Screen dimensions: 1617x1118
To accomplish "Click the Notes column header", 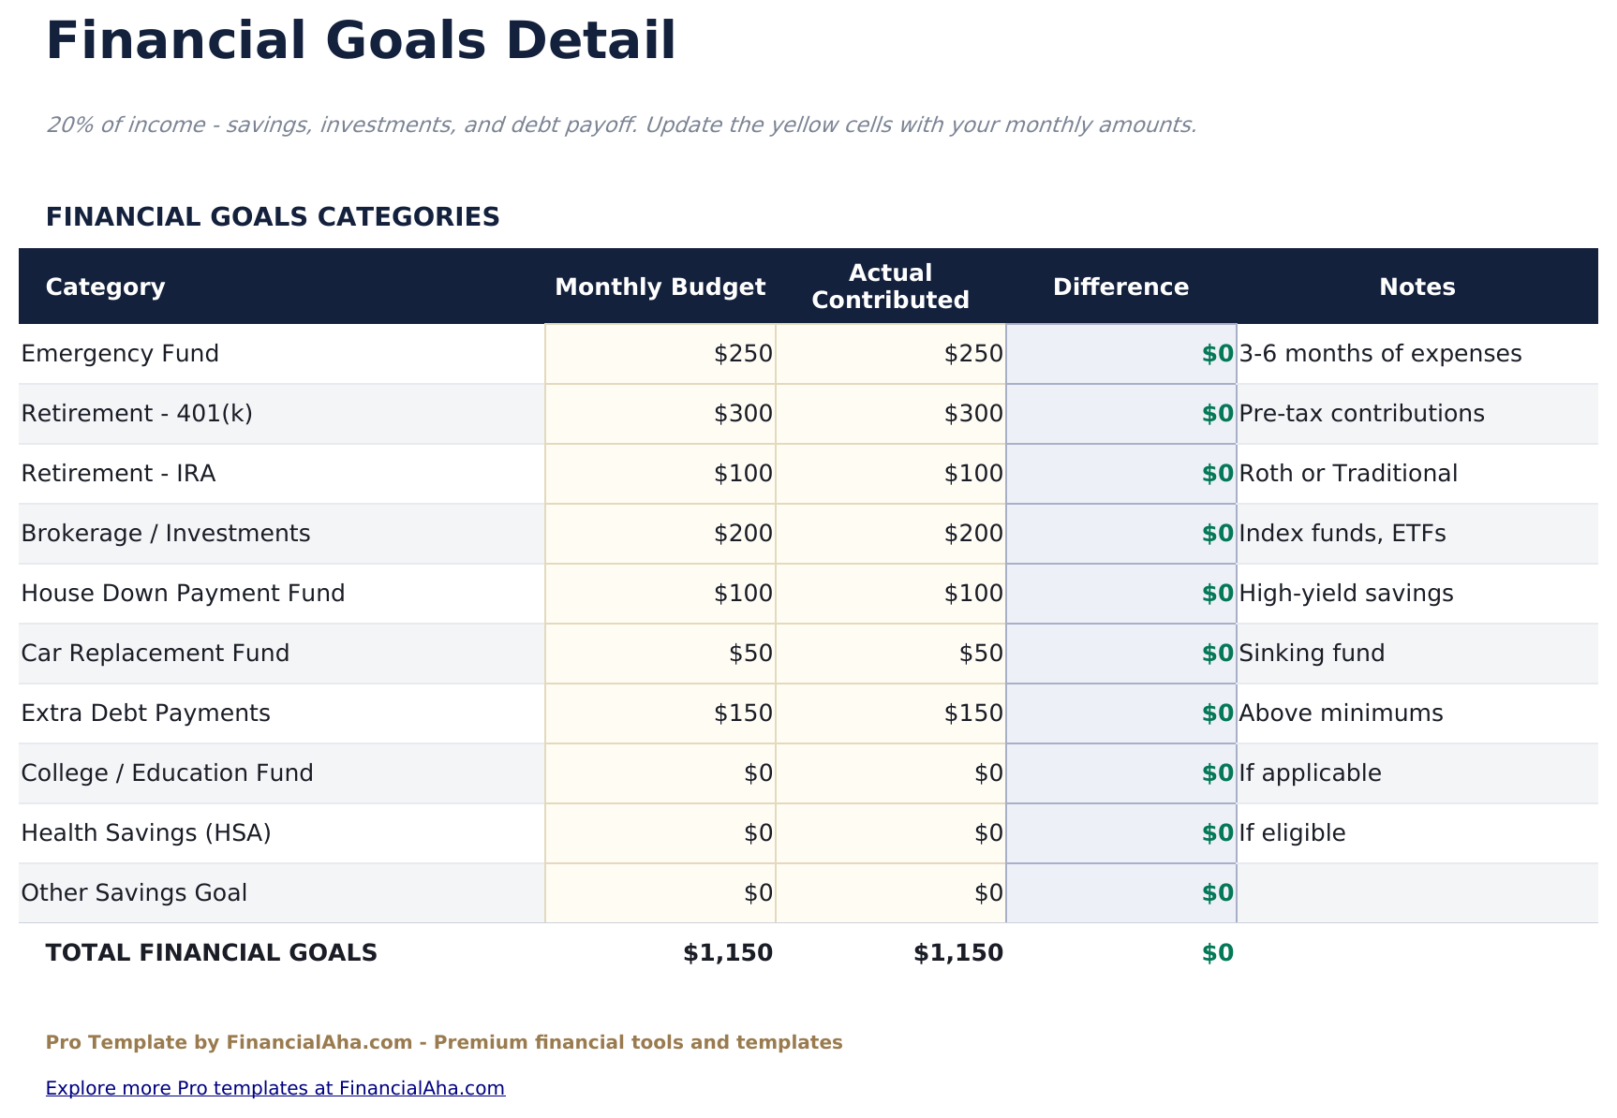I will [x=1417, y=287].
